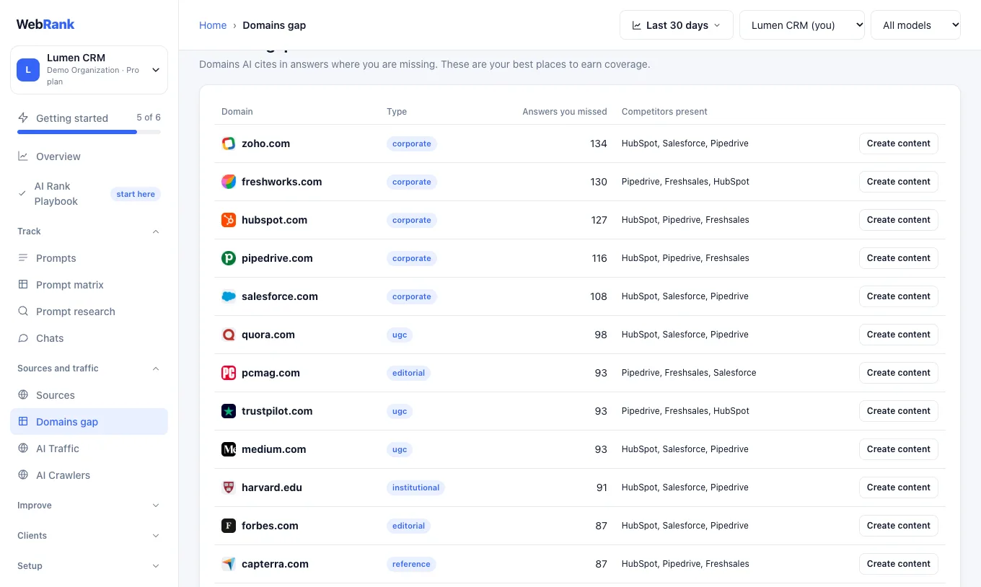Click the Getting started progress bar
The image size is (981, 587).
pos(89,132)
